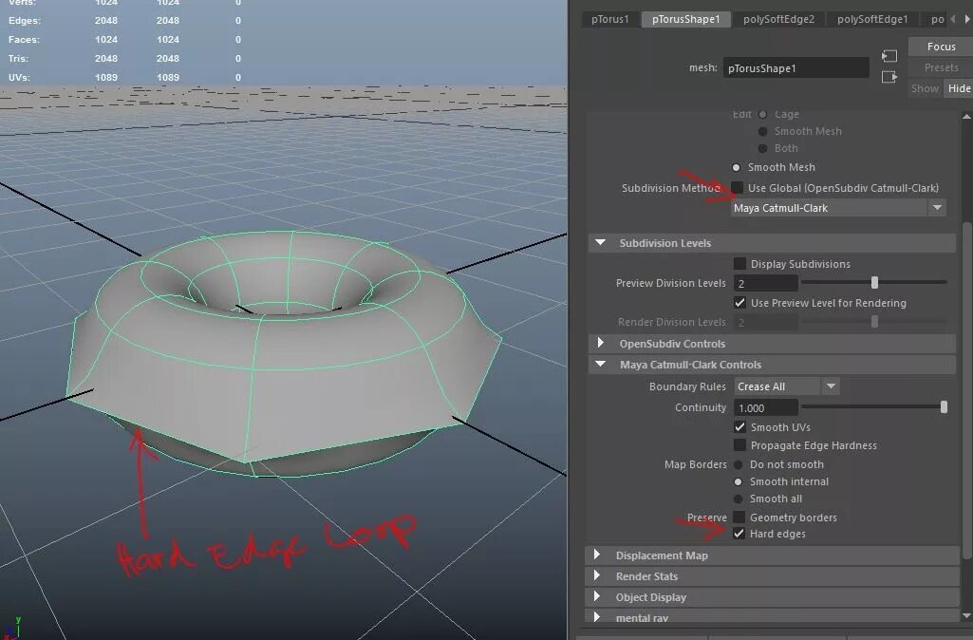This screenshot has width=973, height=640.
Task: Click the Tris count in the heads-up display
Action: pyautogui.click(x=106, y=58)
